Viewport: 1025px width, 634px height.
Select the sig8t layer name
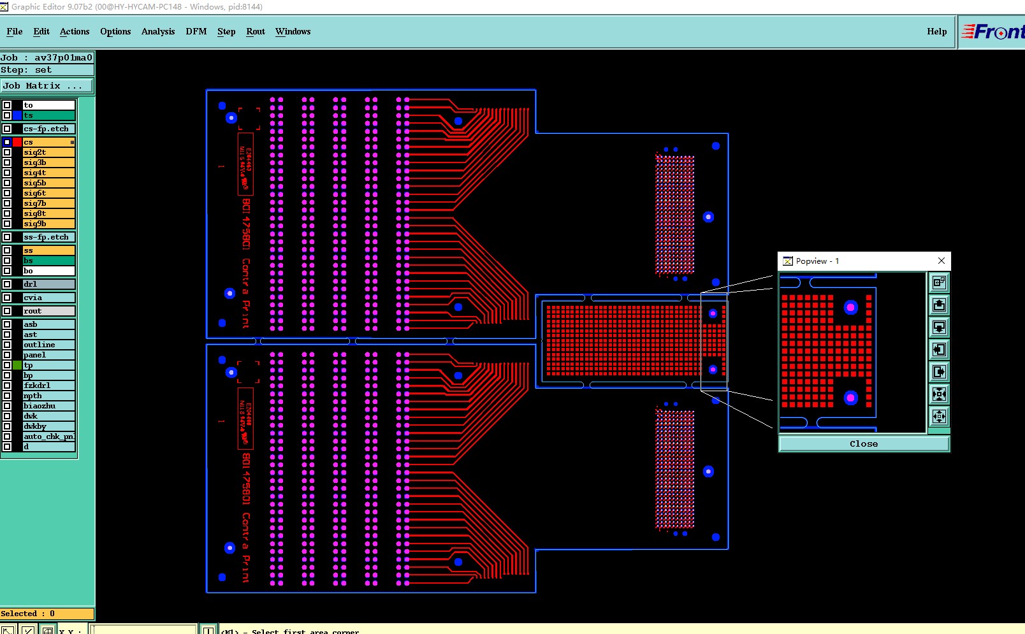click(x=49, y=213)
